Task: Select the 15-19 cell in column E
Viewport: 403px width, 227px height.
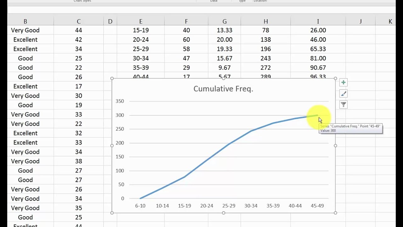Action: click(x=141, y=30)
